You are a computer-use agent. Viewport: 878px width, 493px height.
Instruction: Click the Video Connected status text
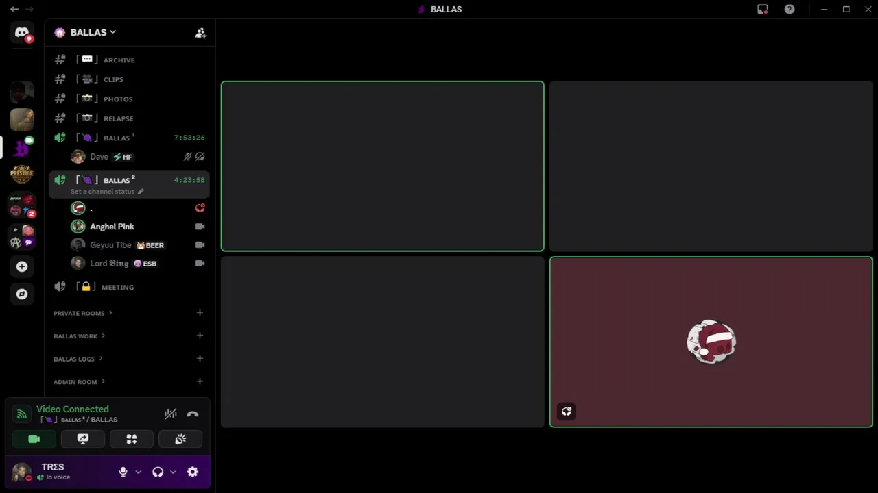tap(73, 409)
